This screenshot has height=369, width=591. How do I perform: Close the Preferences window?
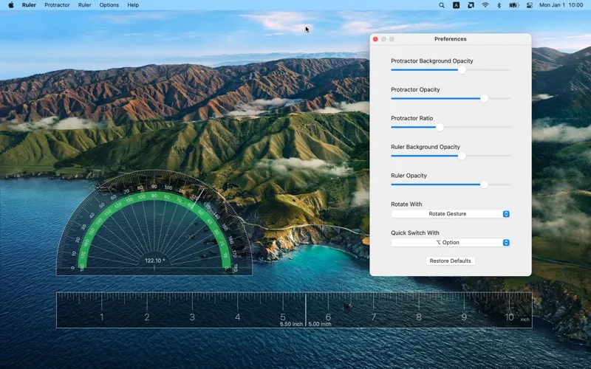pyautogui.click(x=375, y=39)
